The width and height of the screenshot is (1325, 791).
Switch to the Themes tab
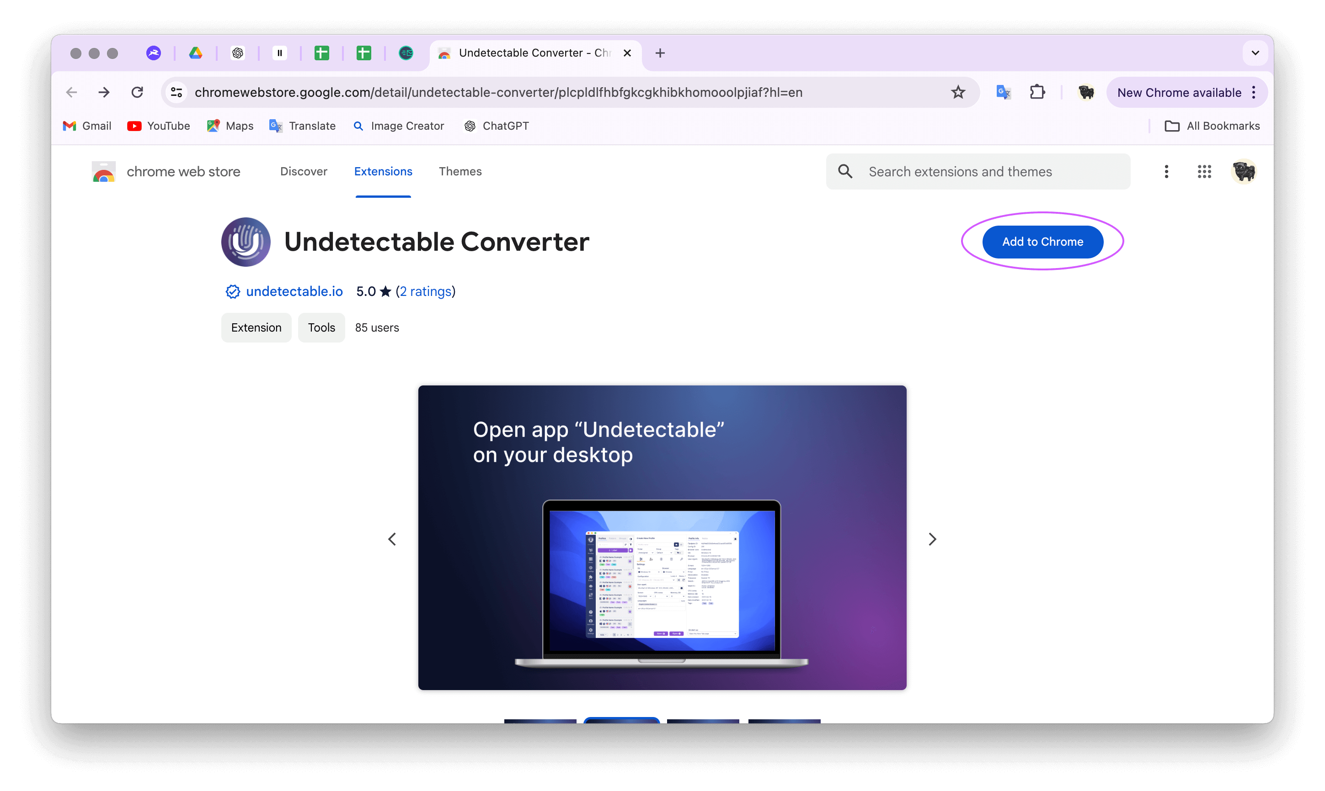pos(460,171)
